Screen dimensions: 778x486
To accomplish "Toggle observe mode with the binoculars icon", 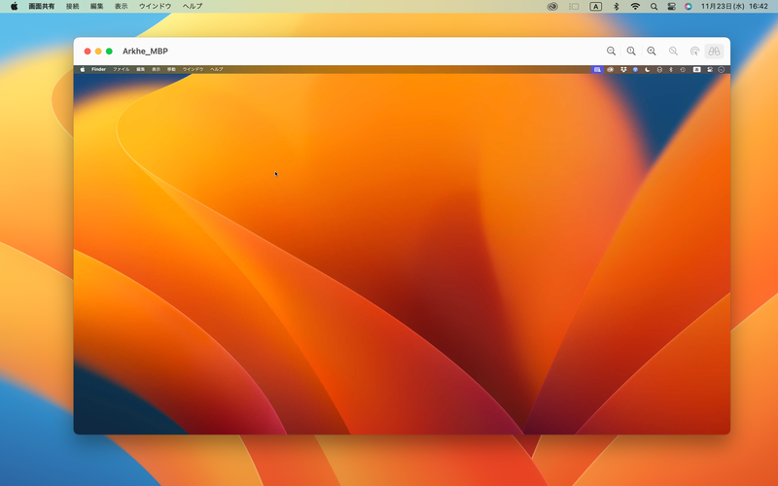I will (x=714, y=52).
